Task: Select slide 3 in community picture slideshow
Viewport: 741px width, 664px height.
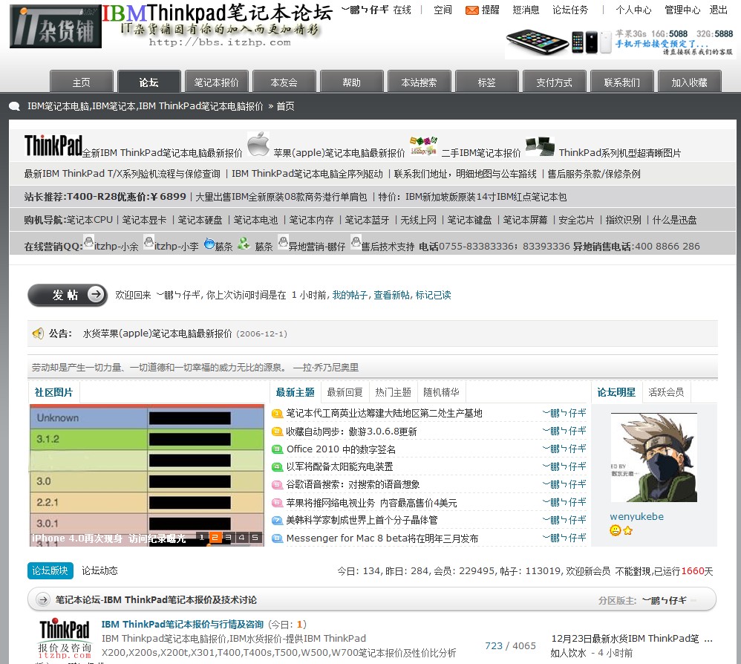Action: point(228,537)
